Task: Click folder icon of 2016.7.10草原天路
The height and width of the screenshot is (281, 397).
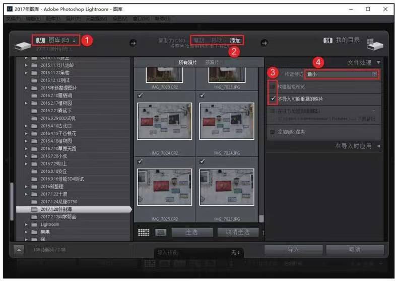Action: tap(34, 149)
